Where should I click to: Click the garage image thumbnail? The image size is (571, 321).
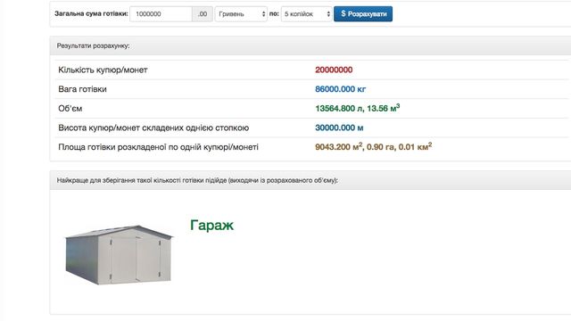tap(119, 254)
